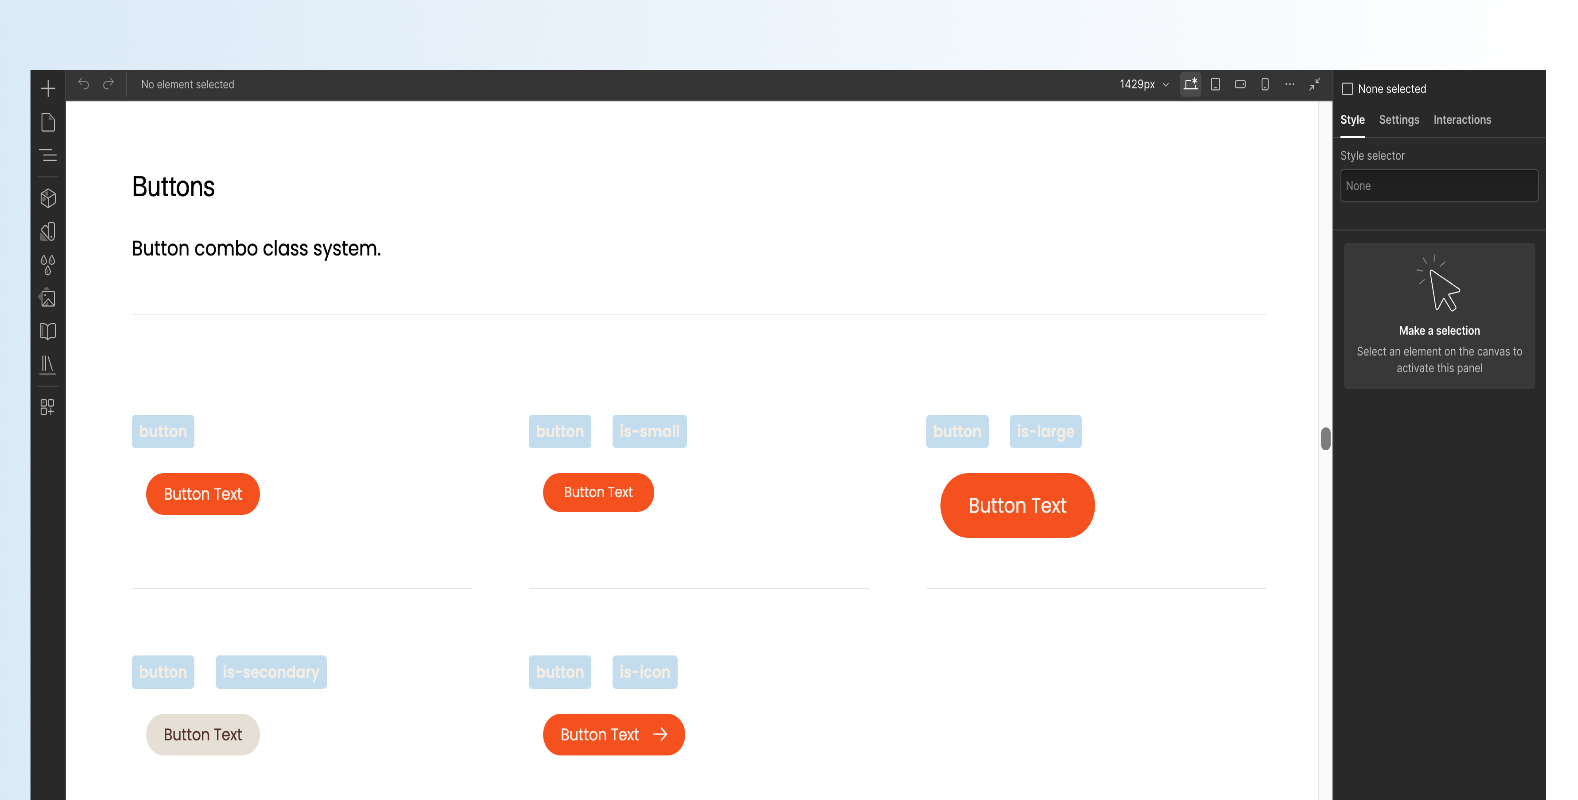The height and width of the screenshot is (800, 1578).
Task: Click the collapse arrows icon in top bar
Action: coord(1315,84)
